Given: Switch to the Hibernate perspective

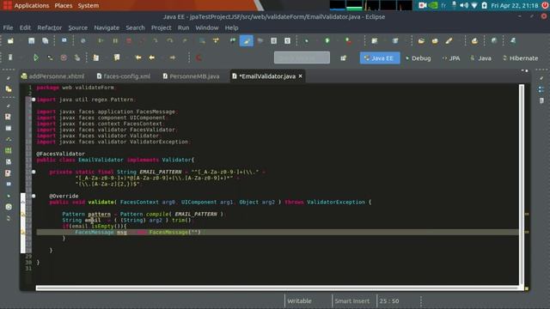Looking at the screenshot, I should click(520, 58).
